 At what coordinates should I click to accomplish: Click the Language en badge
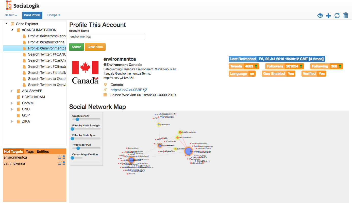[x=242, y=74]
